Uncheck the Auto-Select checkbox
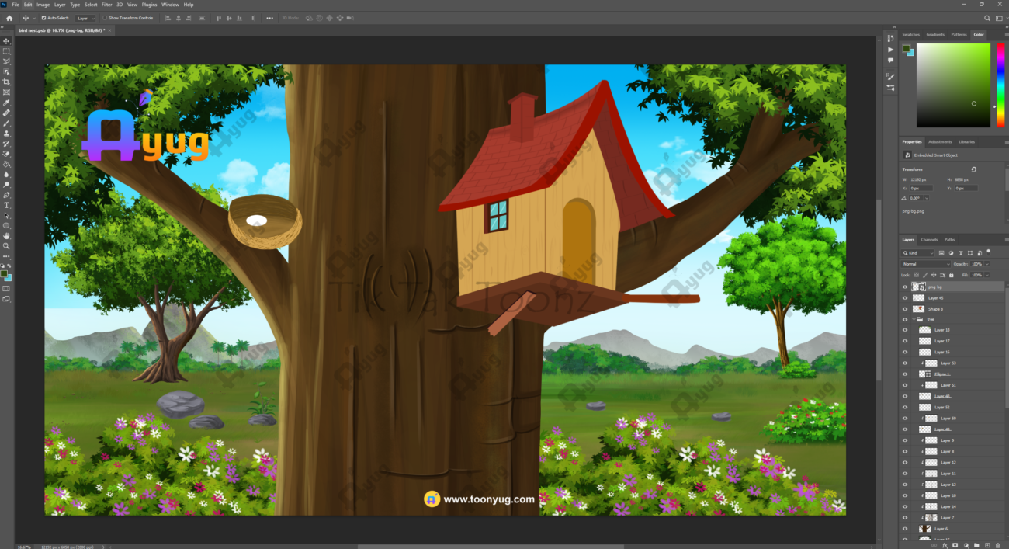 pyautogui.click(x=43, y=18)
